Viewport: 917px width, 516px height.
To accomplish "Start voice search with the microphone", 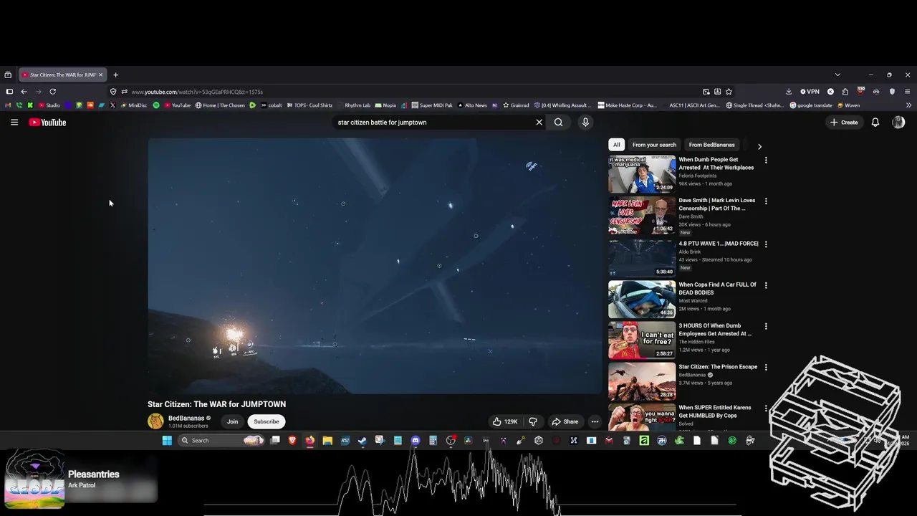I will coord(585,123).
